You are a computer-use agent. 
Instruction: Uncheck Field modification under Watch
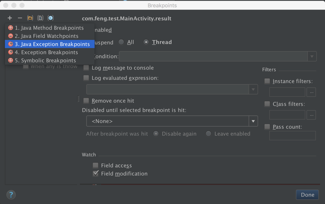pyautogui.click(x=95, y=173)
